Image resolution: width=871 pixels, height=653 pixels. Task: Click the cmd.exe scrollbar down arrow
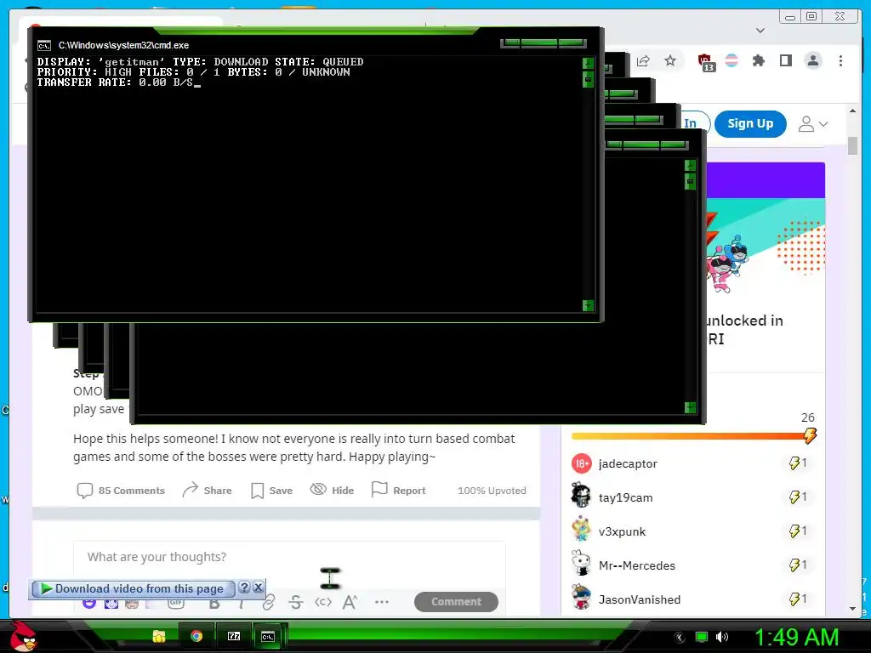coord(589,305)
